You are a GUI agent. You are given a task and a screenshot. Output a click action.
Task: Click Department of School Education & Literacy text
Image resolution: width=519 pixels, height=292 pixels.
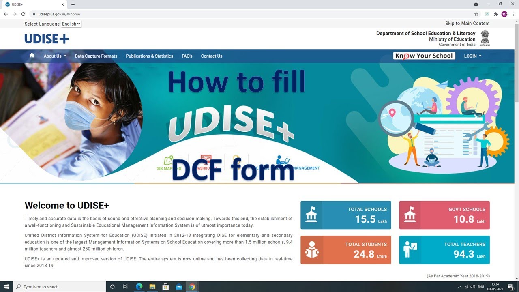[426, 33]
